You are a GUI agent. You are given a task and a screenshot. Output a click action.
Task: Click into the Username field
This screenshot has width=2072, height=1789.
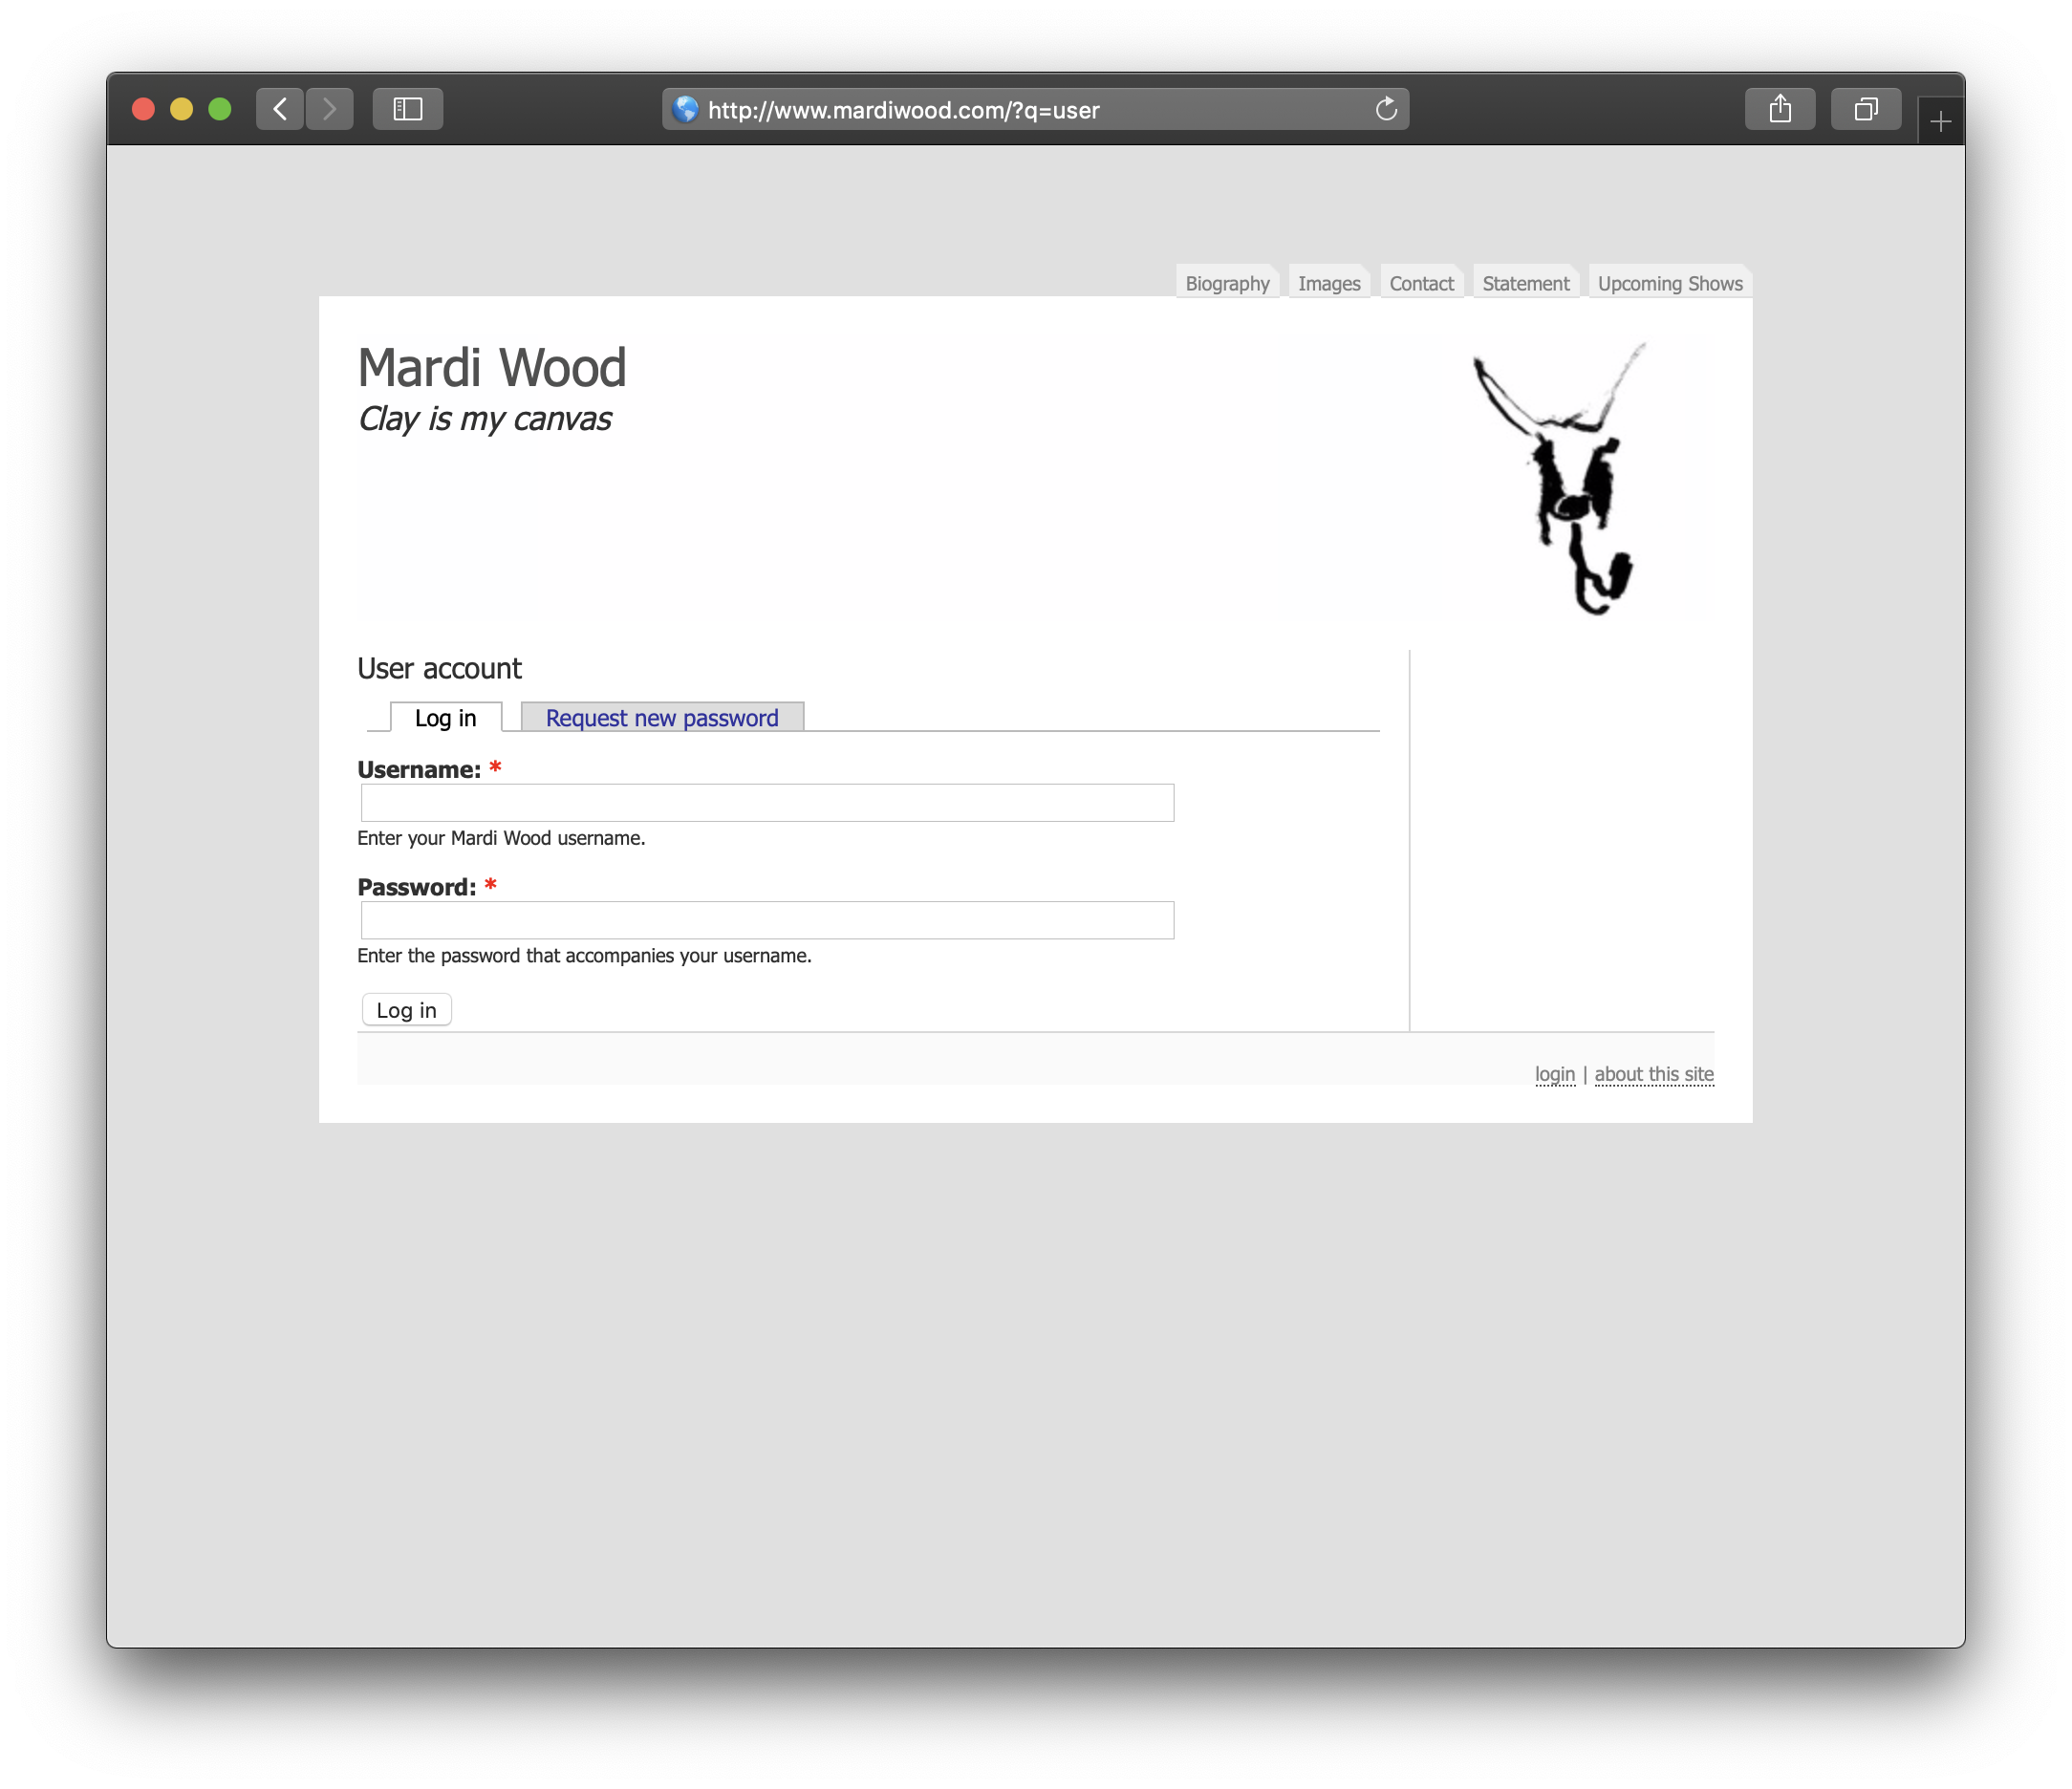coord(767,803)
